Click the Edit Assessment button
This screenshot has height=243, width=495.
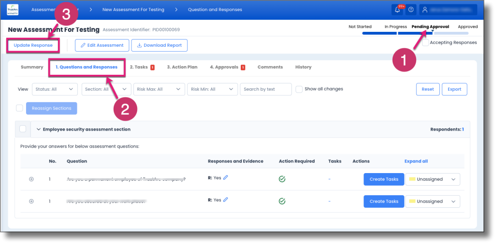102,45
